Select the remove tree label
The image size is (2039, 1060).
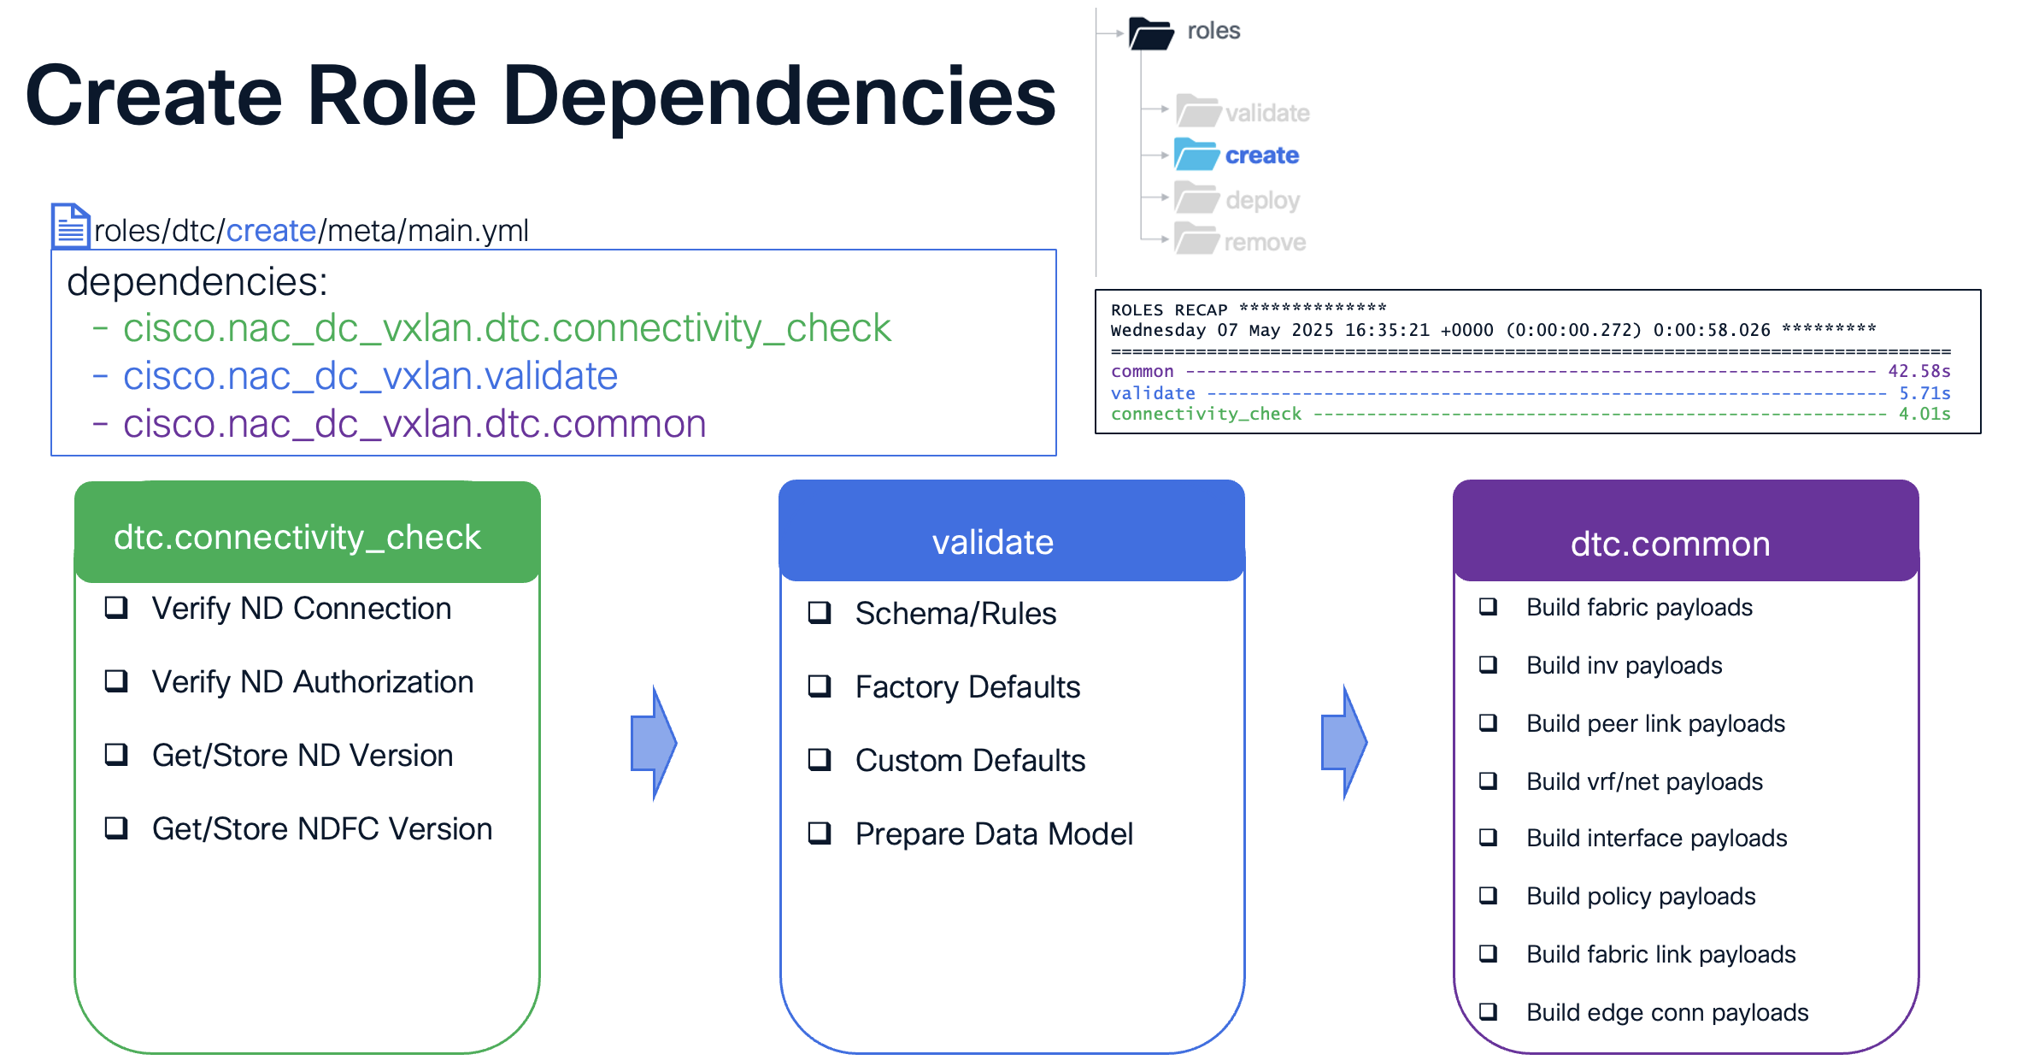[x=1265, y=243]
